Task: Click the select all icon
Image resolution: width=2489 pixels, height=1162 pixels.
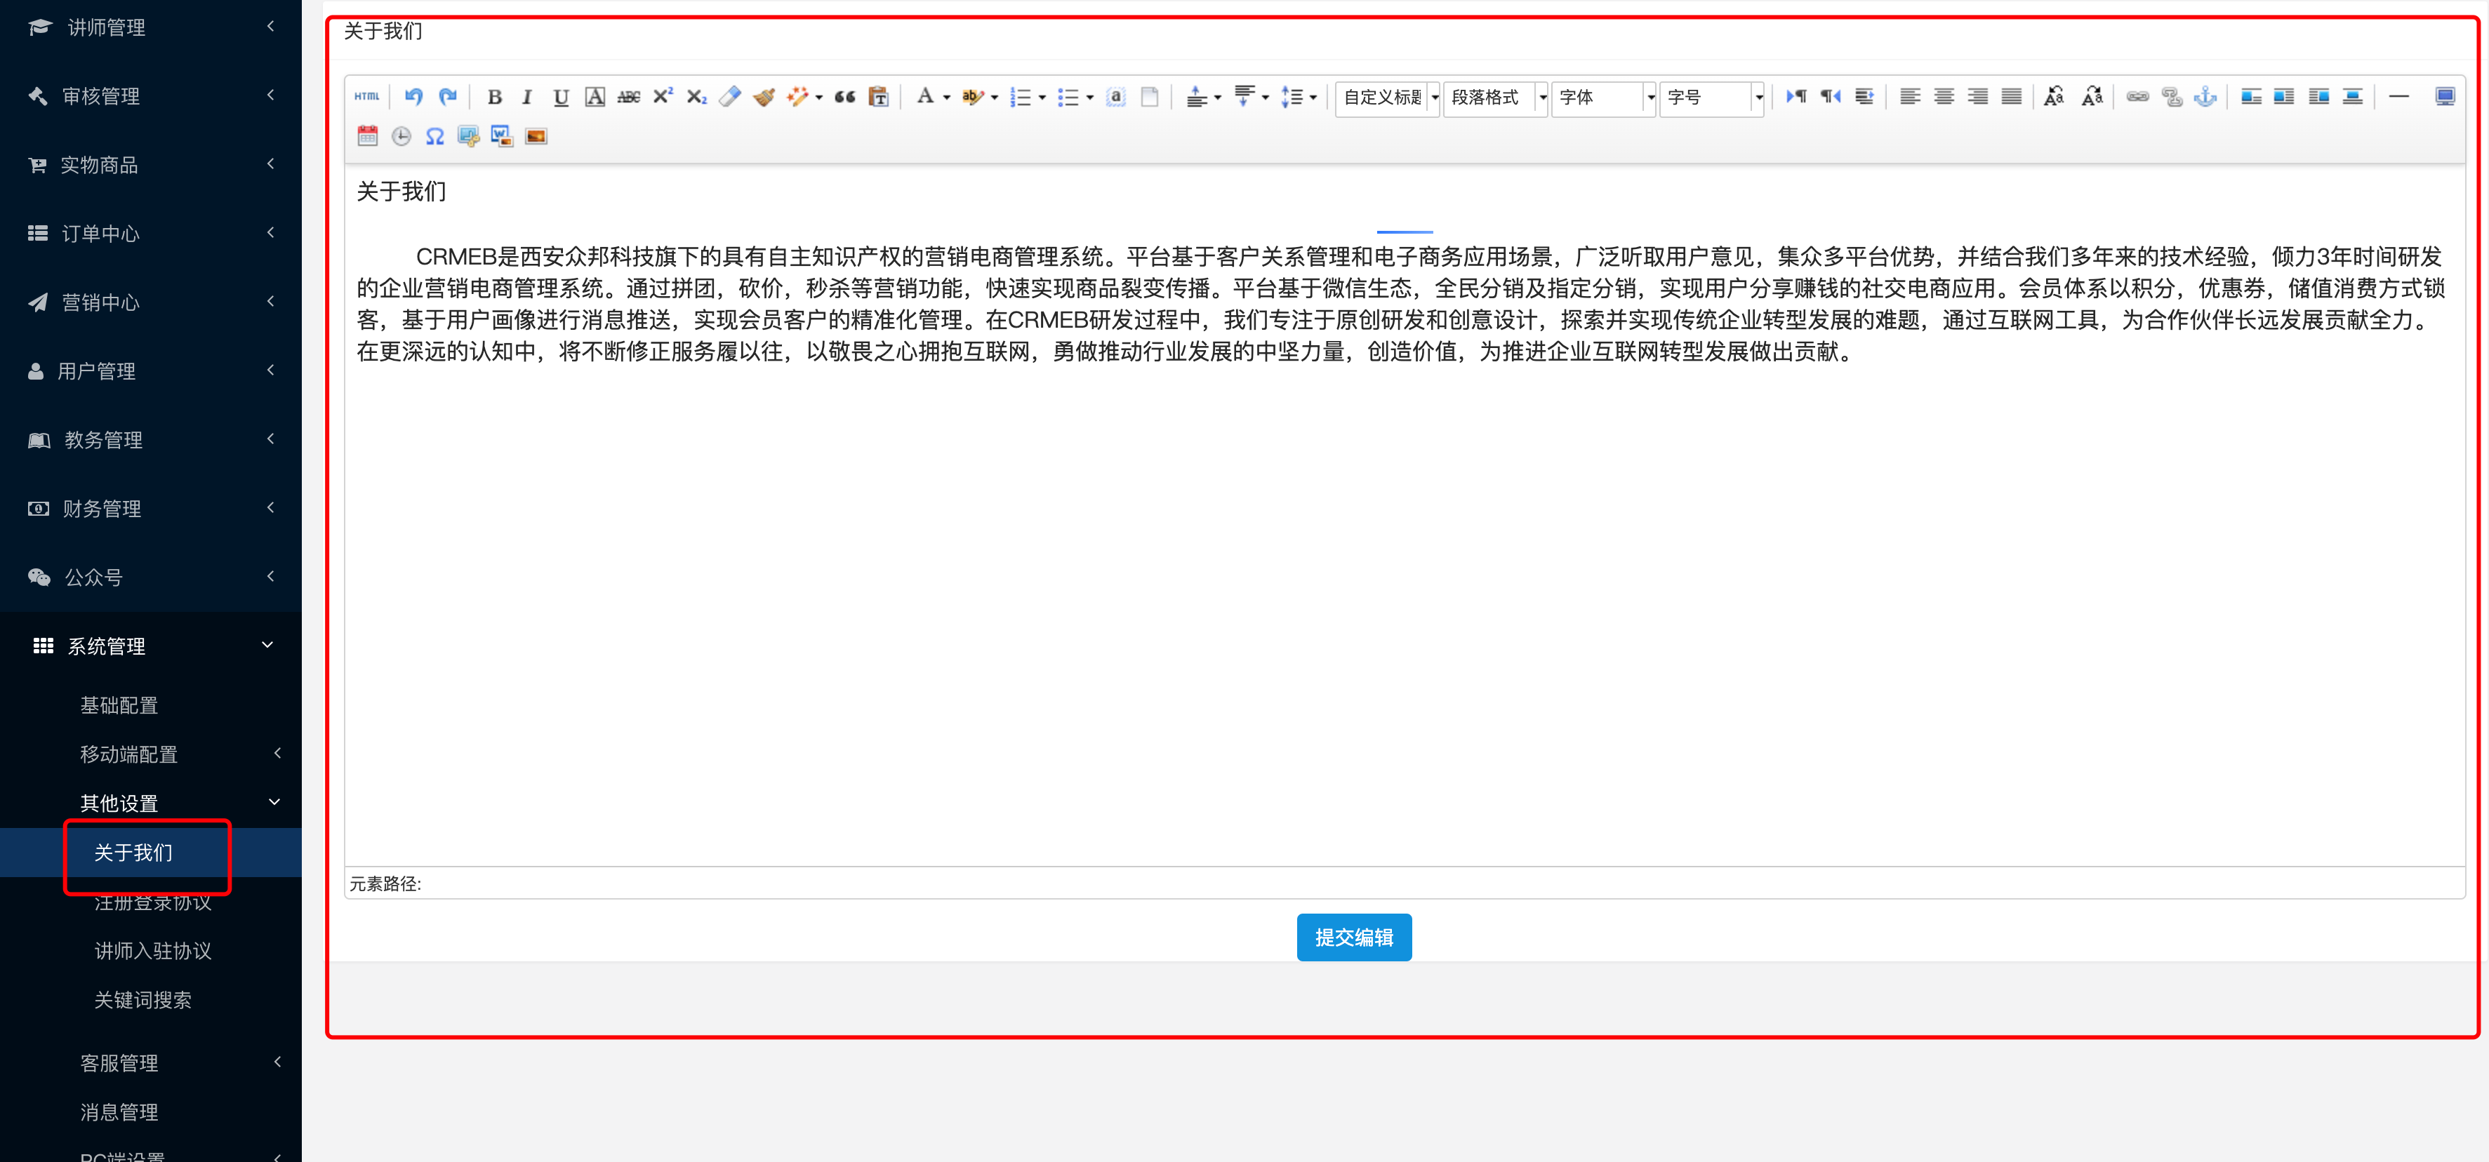Action: 1116,97
